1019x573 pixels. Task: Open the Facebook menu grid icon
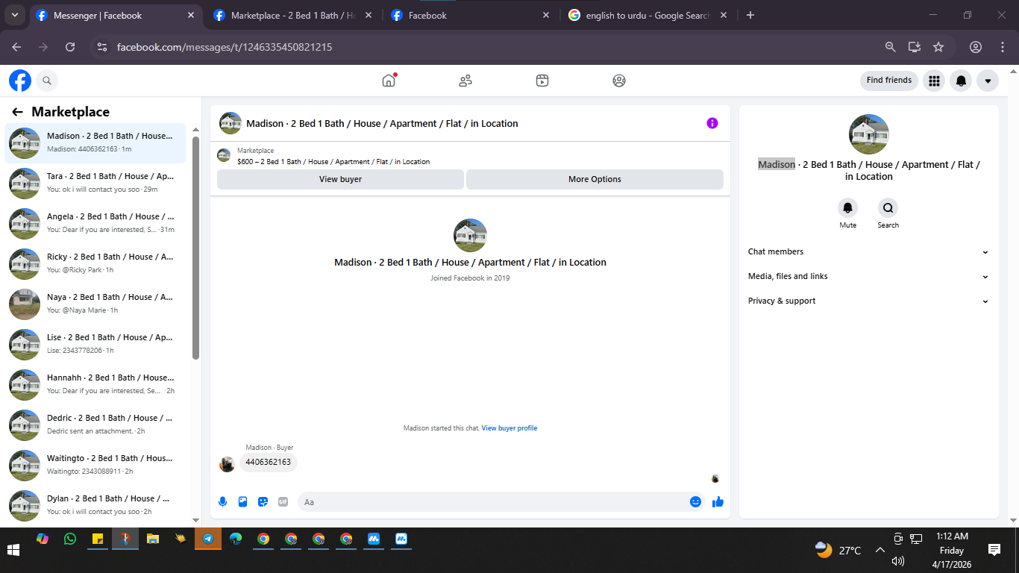point(934,81)
